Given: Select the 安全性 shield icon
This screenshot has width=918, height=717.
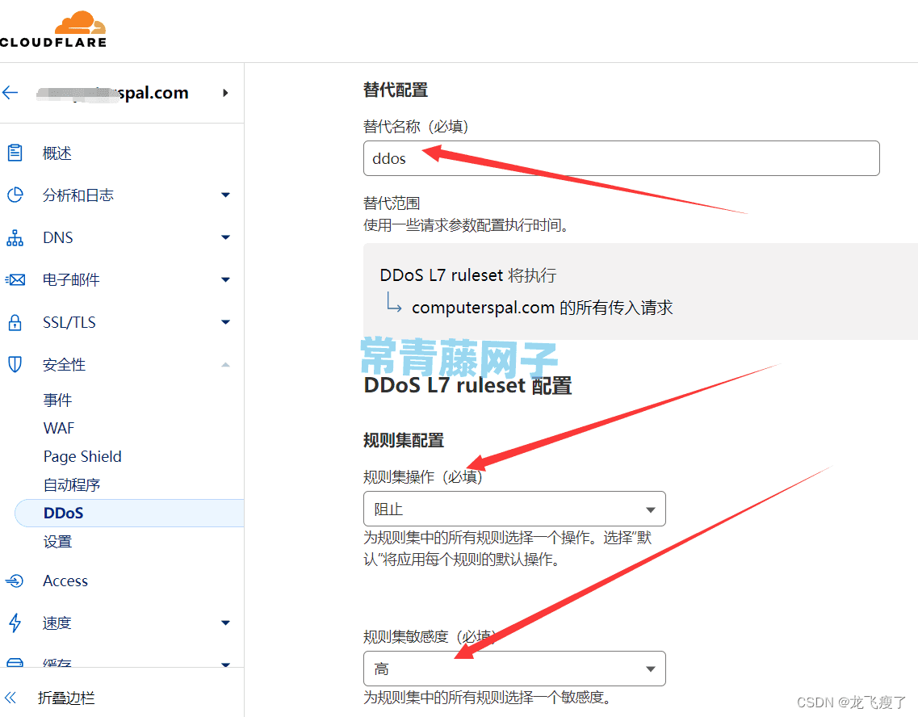Looking at the screenshot, I should [14, 364].
